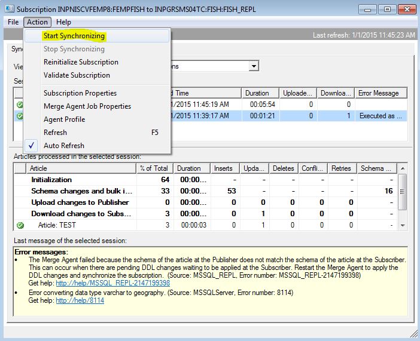Close the Action menu
This screenshot has height=341, width=420.
[x=37, y=22]
